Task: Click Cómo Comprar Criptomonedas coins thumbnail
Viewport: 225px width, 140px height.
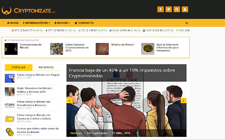Action: click(x=57, y=49)
